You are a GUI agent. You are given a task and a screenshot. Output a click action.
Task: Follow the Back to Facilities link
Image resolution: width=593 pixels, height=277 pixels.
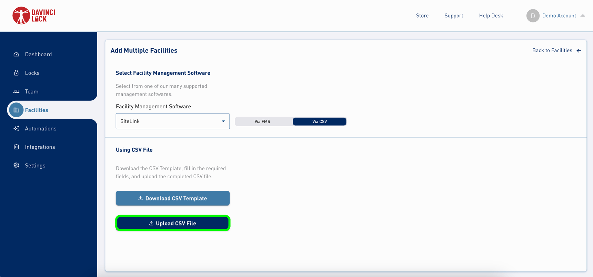552,50
